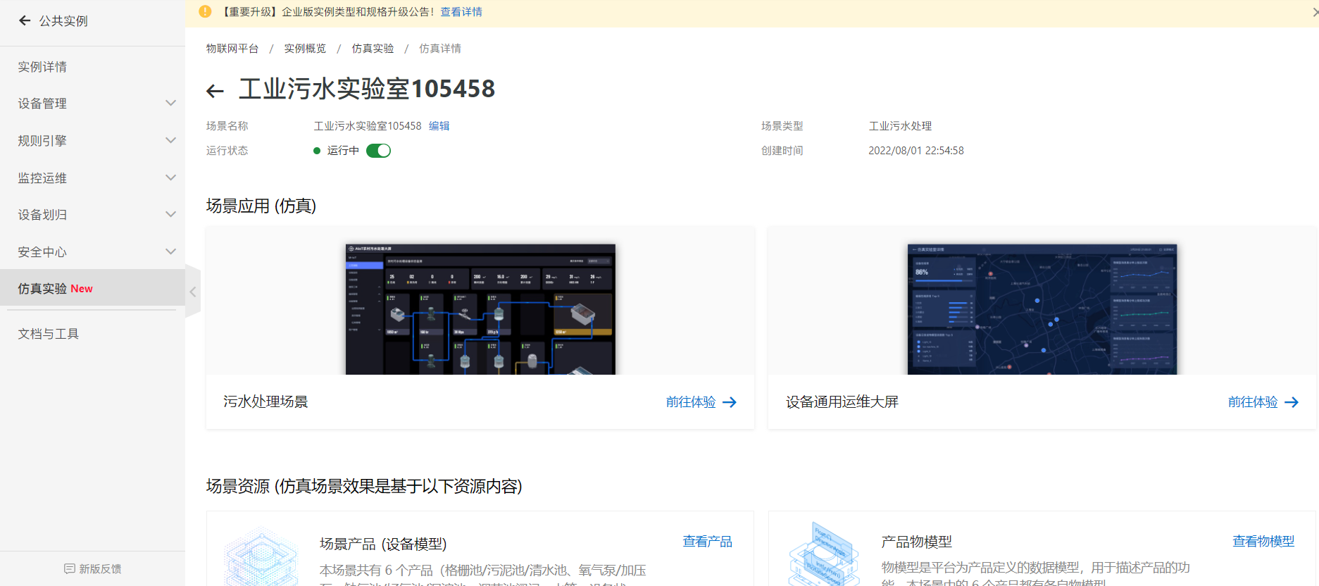1319x586 pixels.
Task: Expand the 监控运维 section
Action: [x=92, y=178]
